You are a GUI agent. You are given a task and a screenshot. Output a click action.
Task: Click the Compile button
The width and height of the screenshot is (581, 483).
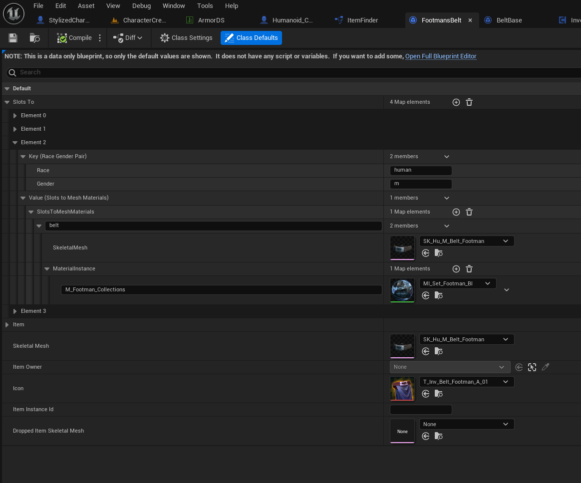click(x=74, y=38)
